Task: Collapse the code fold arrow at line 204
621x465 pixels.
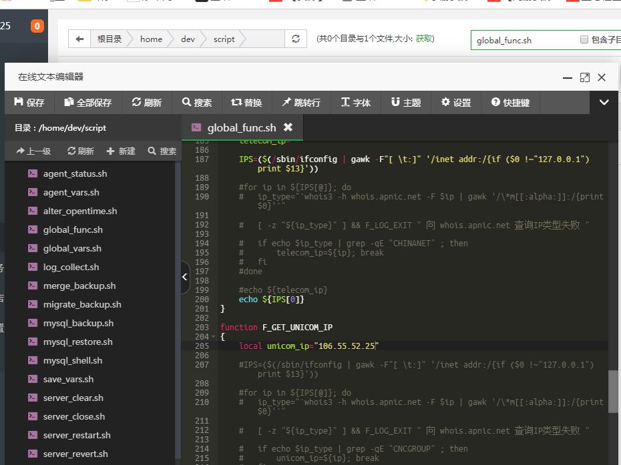Action: pos(213,337)
